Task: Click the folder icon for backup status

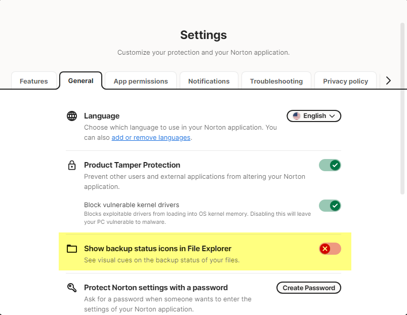Action: (x=72, y=249)
